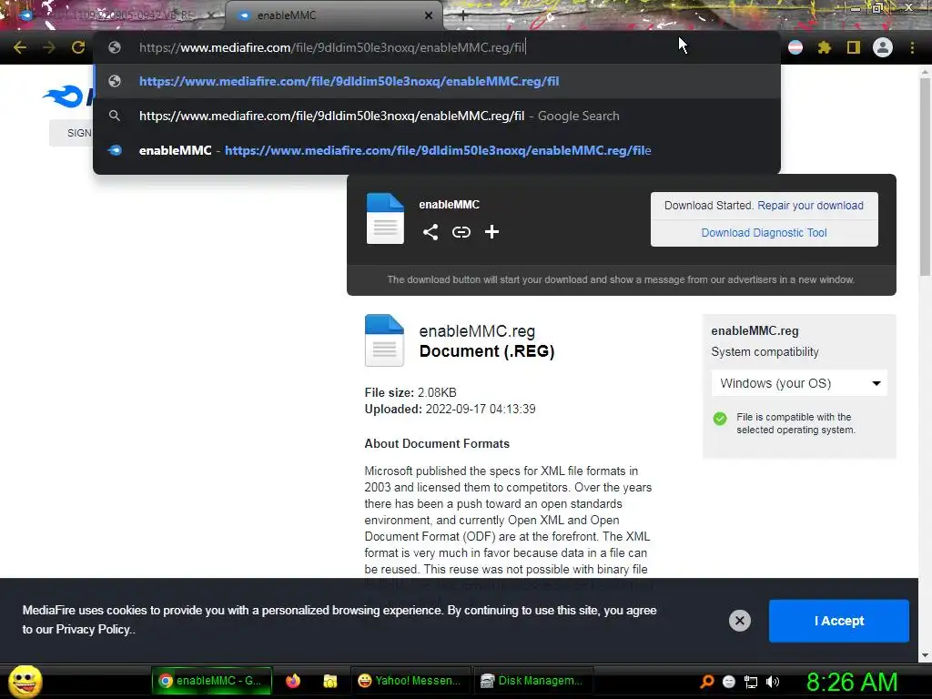The width and height of the screenshot is (932, 699).
Task: Click the enableMMC Chrome taskbar button
Action: click(x=211, y=681)
